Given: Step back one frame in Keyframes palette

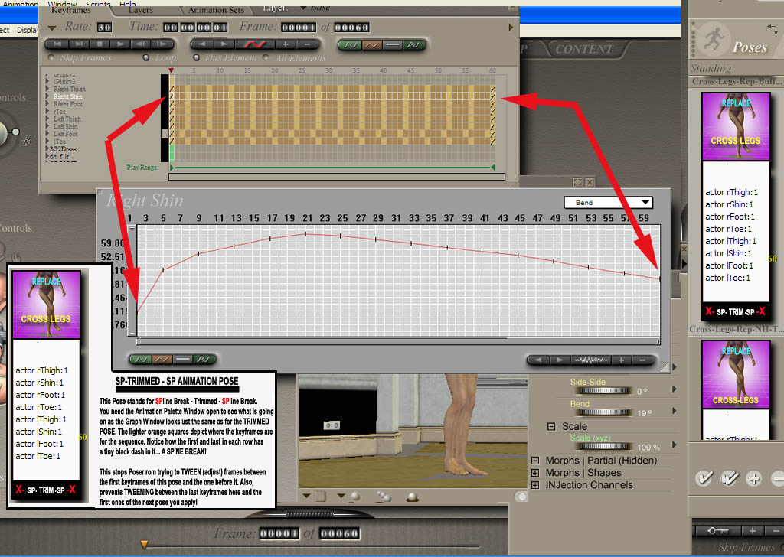Looking at the screenshot, I should tap(141, 44).
